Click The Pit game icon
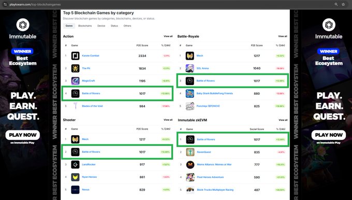352x200 pixels. [x=76, y=68]
